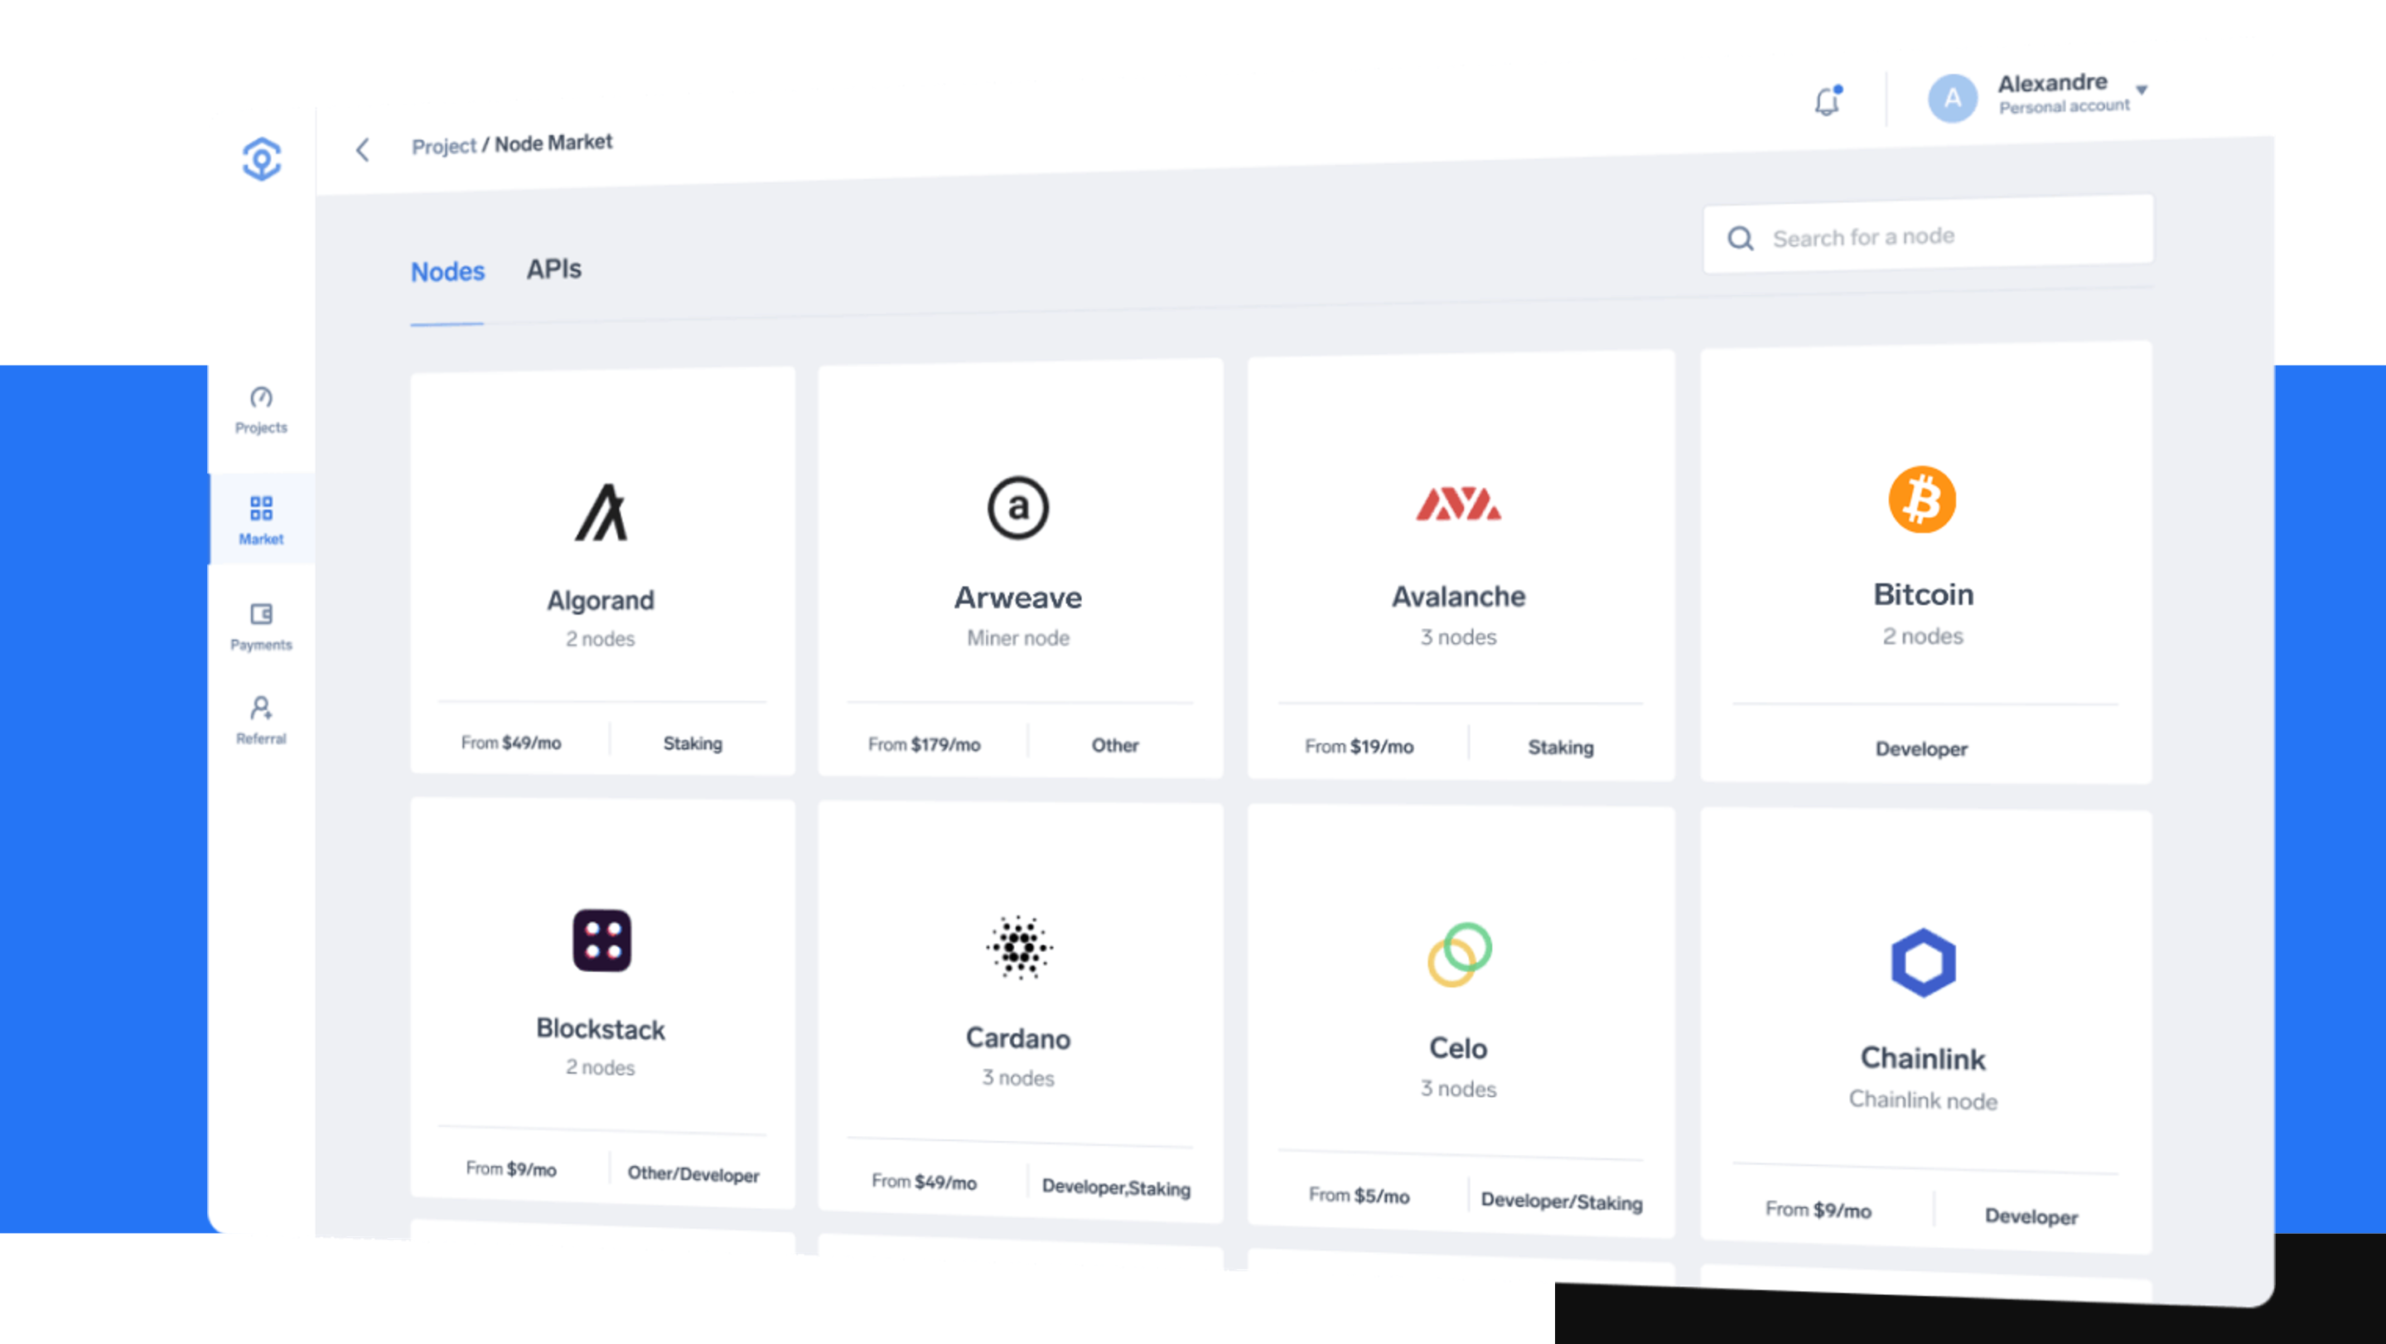This screenshot has height=1344, width=2386.
Task: Open Projects in the sidebar
Action: tap(261, 410)
